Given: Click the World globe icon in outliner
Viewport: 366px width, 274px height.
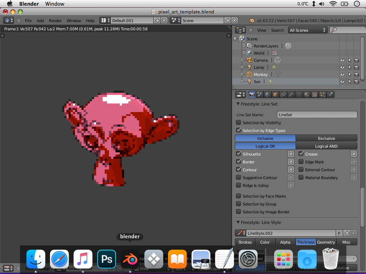Looking at the screenshot, I should point(249,53).
